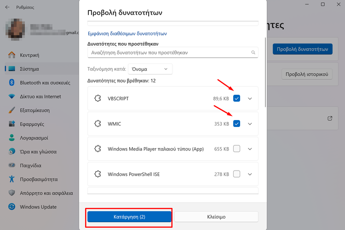The image size is (345, 230).
Task: Uncheck the WMIC checkbox
Action: point(236,123)
